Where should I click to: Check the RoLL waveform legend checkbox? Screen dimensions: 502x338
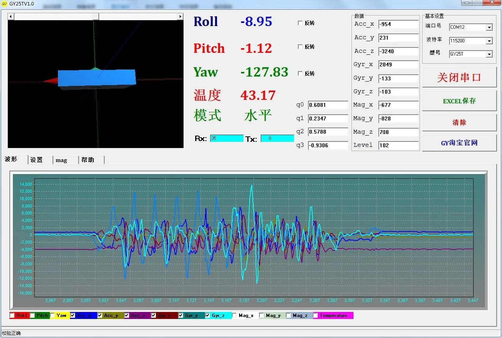tap(12, 315)
